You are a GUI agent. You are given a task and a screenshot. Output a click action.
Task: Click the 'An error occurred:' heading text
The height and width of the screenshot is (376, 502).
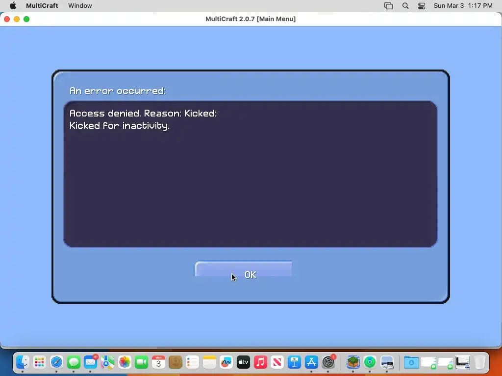pos(118,91)
